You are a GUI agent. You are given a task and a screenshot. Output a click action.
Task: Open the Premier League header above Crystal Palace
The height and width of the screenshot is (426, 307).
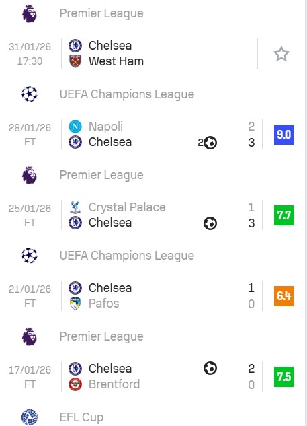[101, 175]
